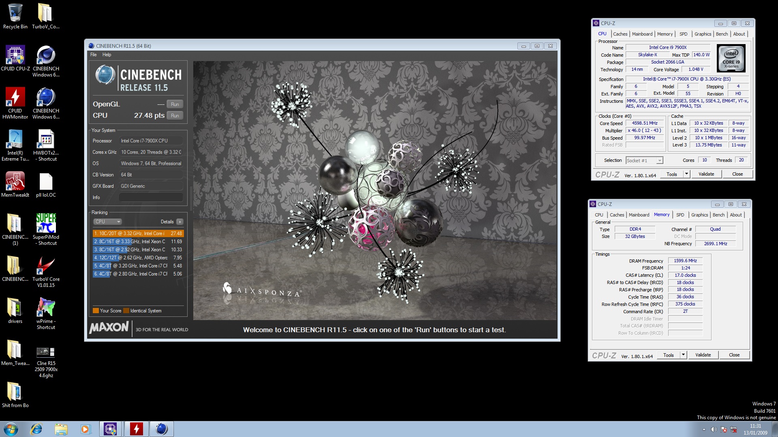Click Validate in lower CPU-Z window
The image size is (778, 437).
tap(703, 355)
